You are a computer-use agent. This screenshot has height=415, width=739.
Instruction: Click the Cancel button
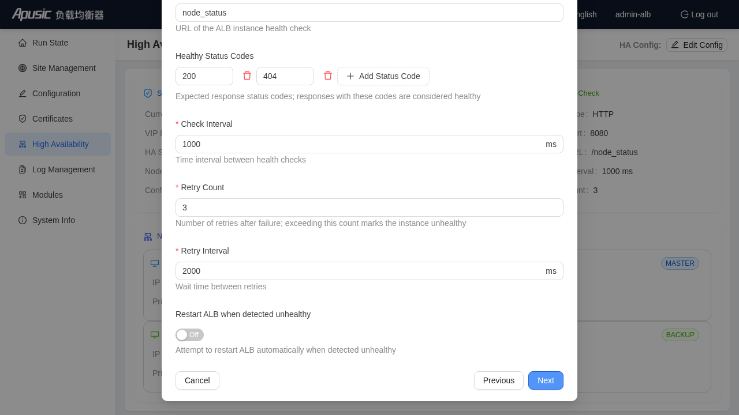pos(197,380)
